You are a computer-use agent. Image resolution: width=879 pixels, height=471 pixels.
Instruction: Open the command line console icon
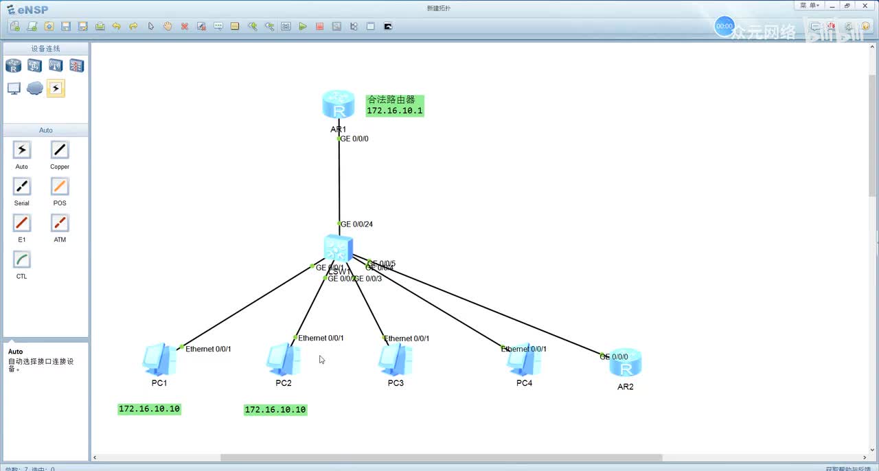pyautogui.click(x=388, y=26)
